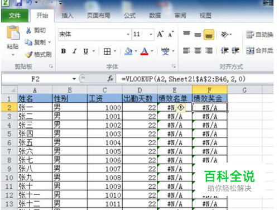Click the Name Box showing F2
Image resolution: width=279 pixels, height=210 pixels.
point(35,79)
